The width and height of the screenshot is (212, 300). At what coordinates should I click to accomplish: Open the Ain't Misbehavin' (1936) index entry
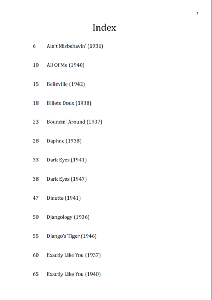[75, 46]
